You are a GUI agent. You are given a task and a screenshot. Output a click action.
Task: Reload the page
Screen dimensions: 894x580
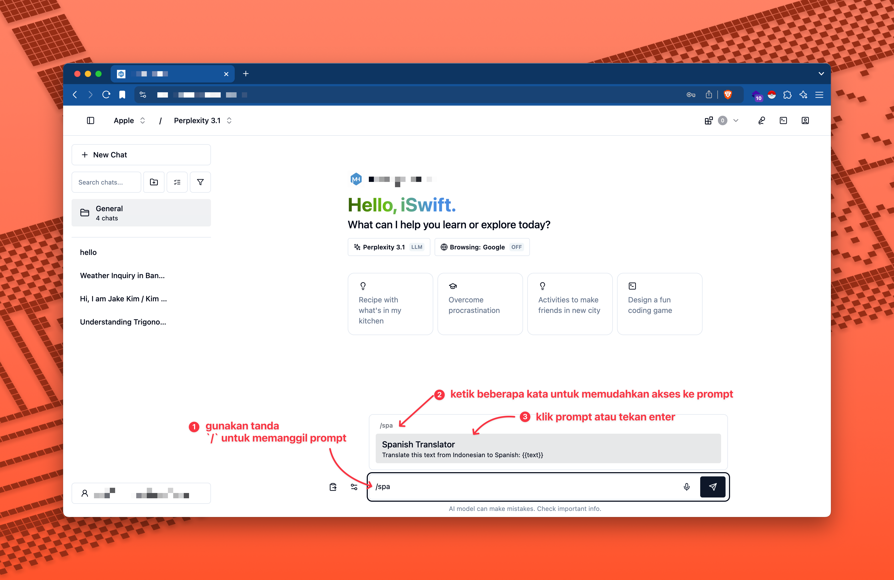pyautogui.click(x=106, y=95)
